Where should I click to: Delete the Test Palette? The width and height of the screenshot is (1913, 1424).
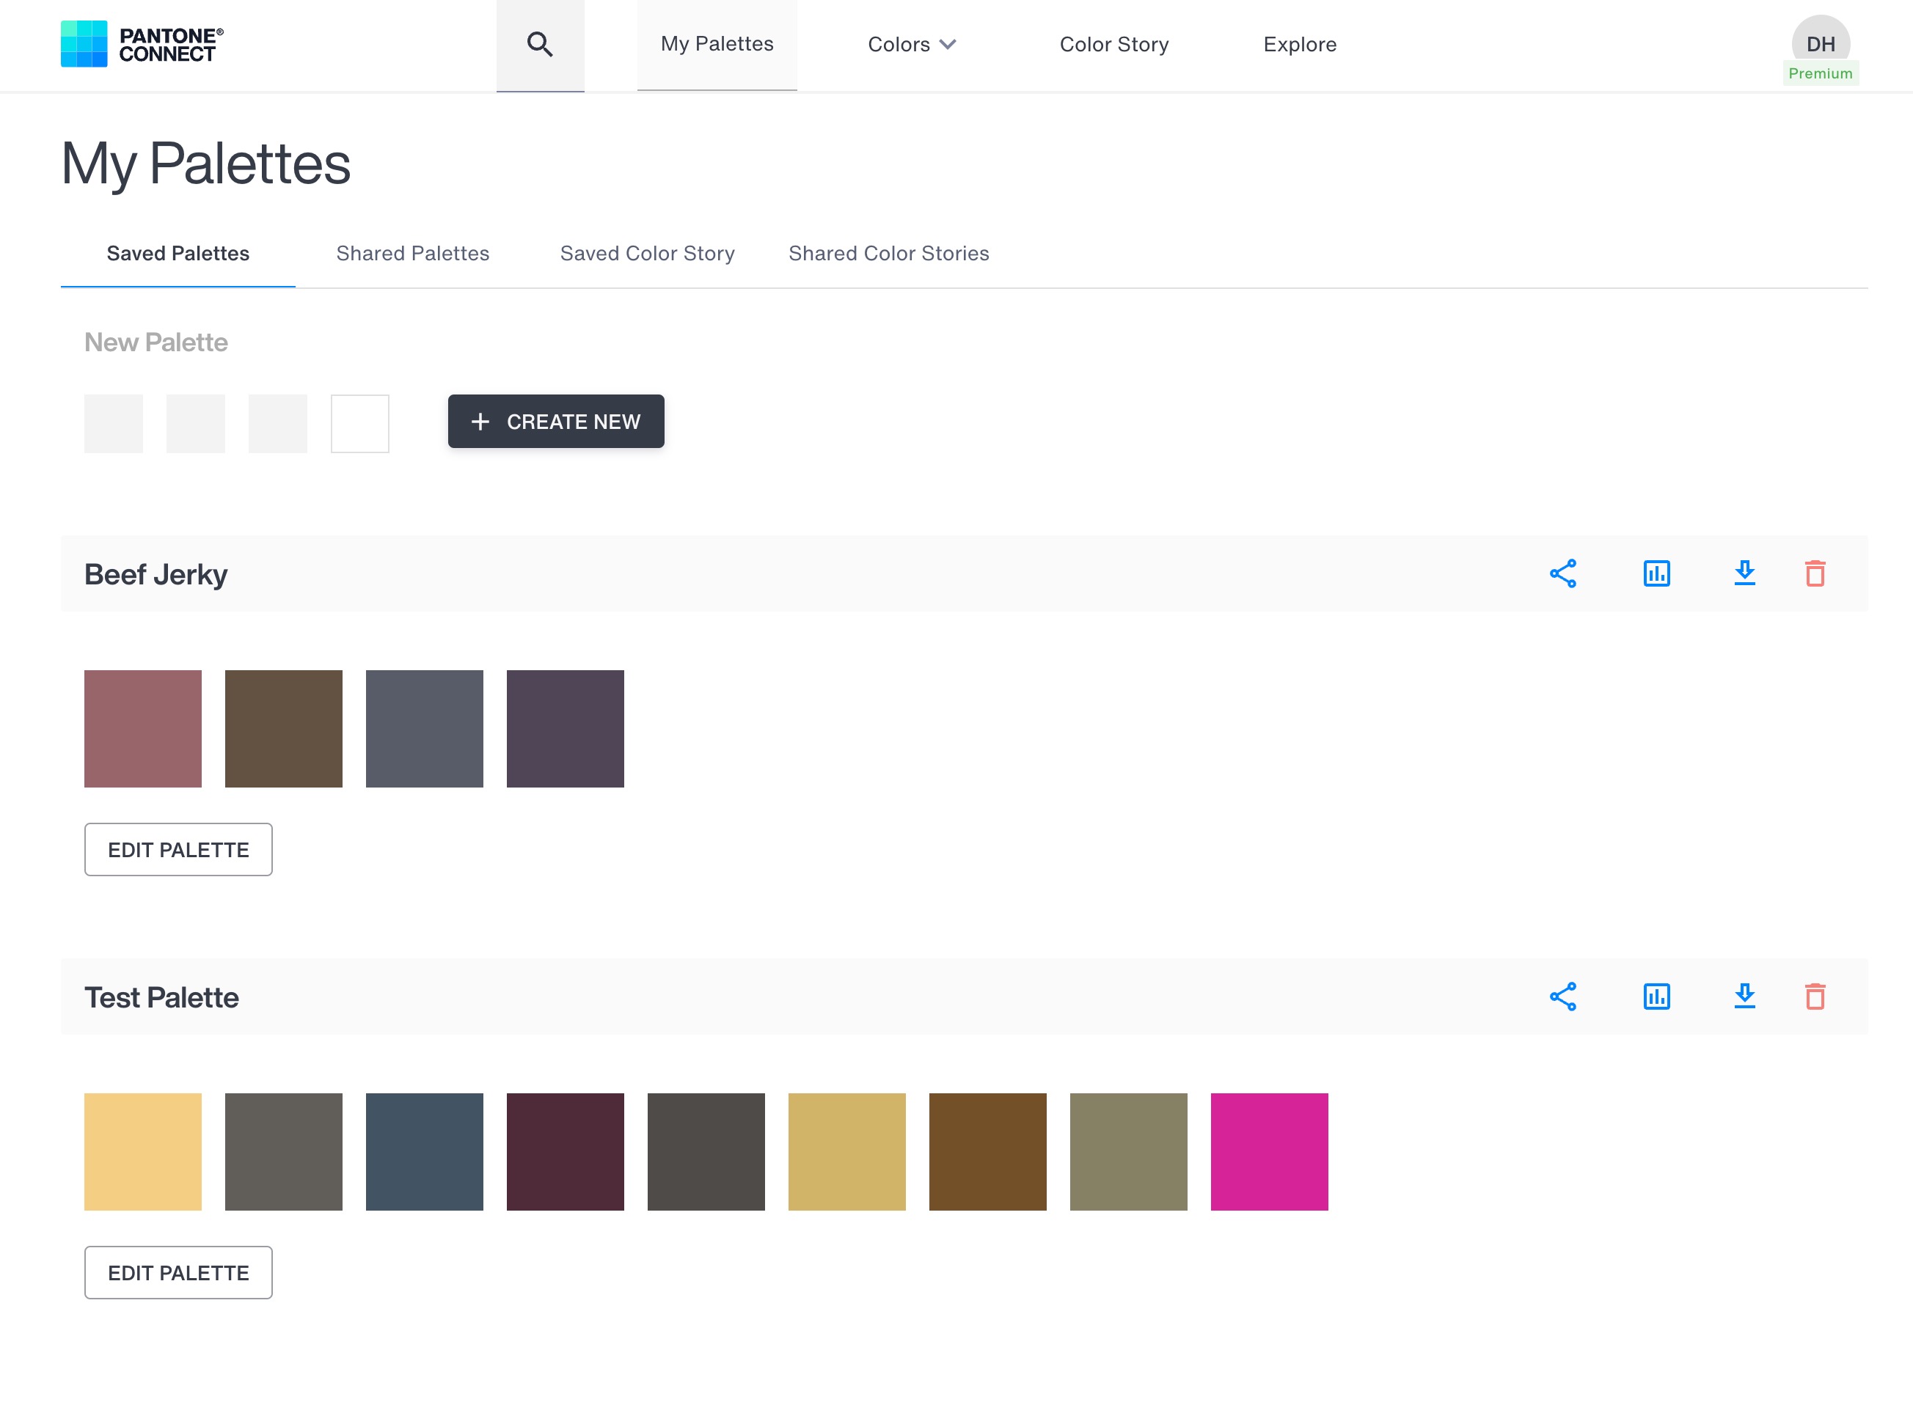pos(1815,997)
